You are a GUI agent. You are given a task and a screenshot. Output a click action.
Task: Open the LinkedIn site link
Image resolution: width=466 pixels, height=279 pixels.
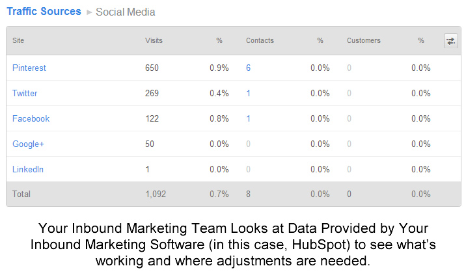point(28,169)
